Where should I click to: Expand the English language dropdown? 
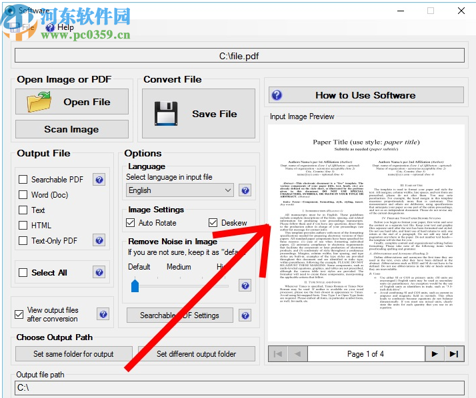(x=180, y=190)
